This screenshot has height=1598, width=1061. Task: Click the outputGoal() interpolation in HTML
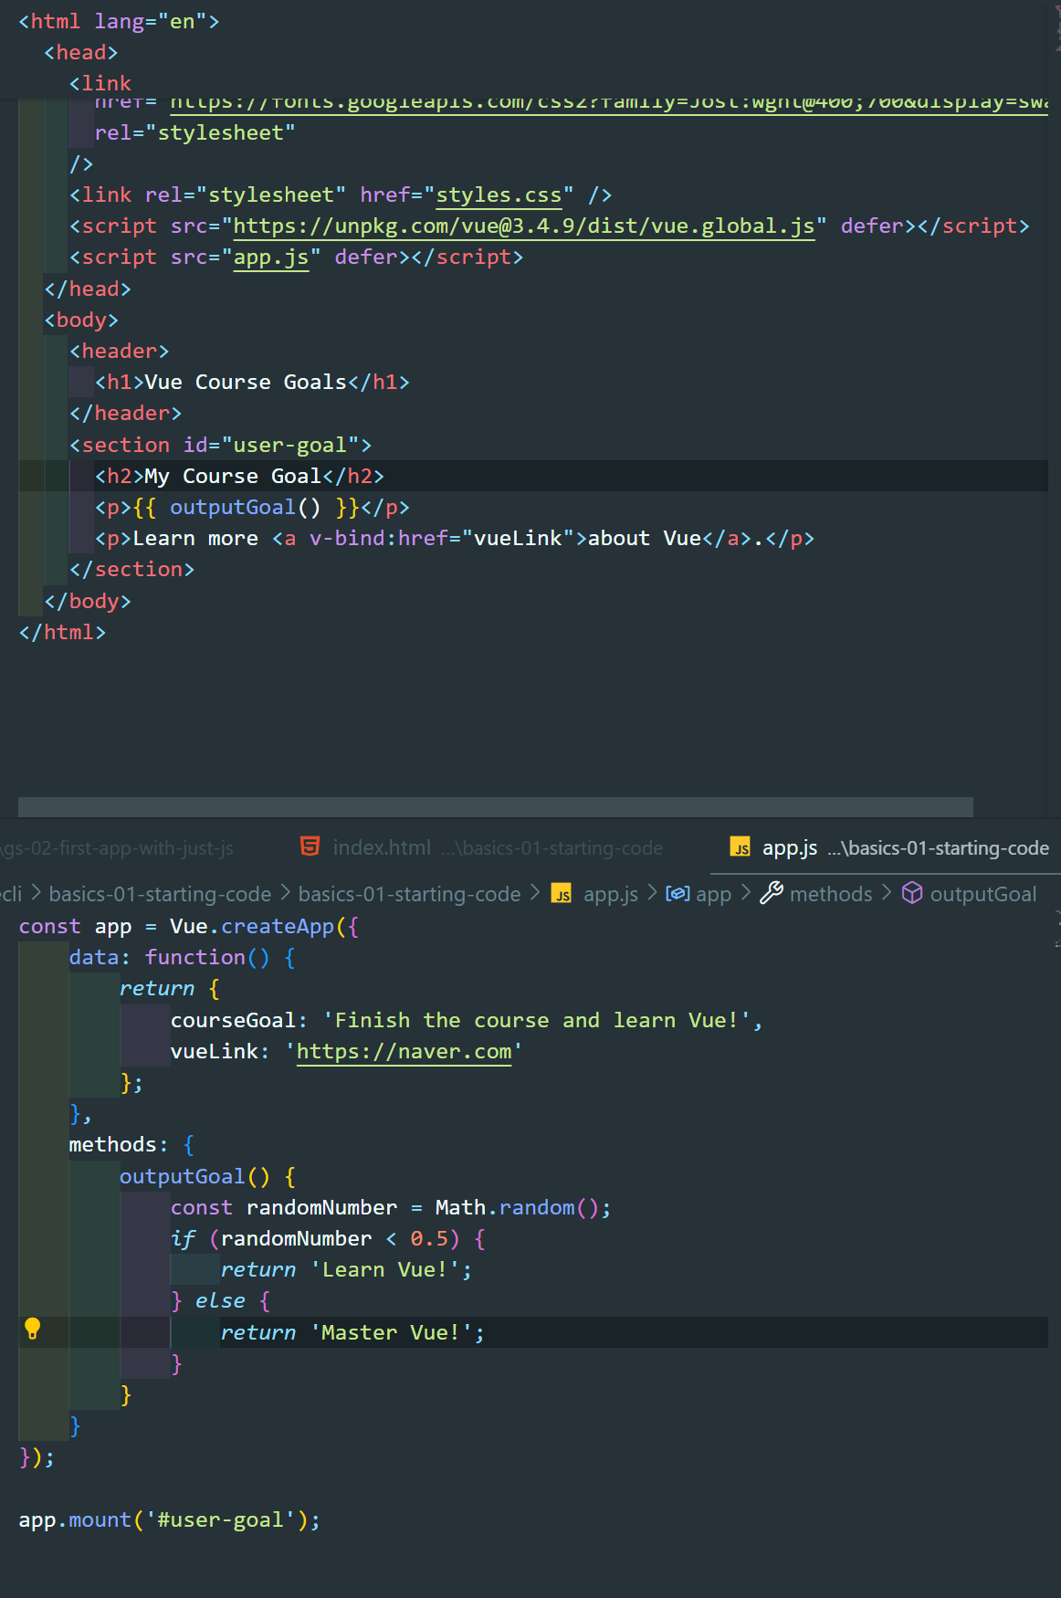pos(245,507)
